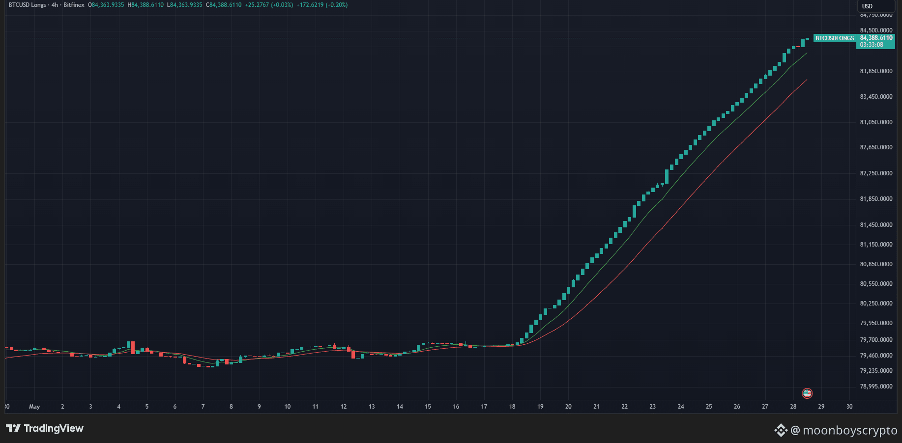
Task: Click date 28 on the time axis
Action: 793,407
